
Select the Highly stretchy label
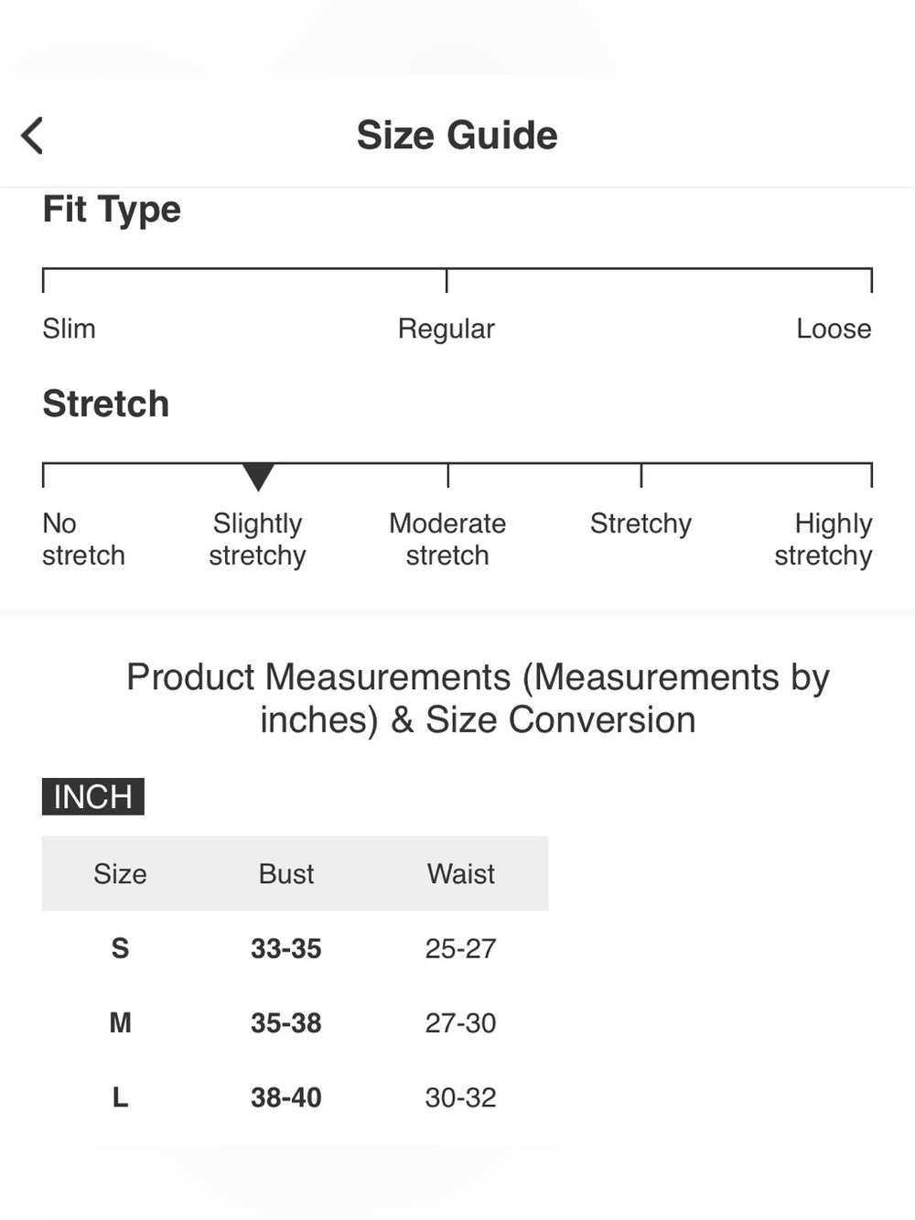[x=823, y=539]
